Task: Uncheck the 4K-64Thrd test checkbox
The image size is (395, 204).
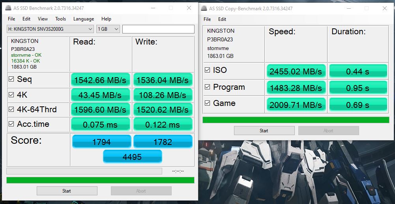Action: (x=11, y=109)
